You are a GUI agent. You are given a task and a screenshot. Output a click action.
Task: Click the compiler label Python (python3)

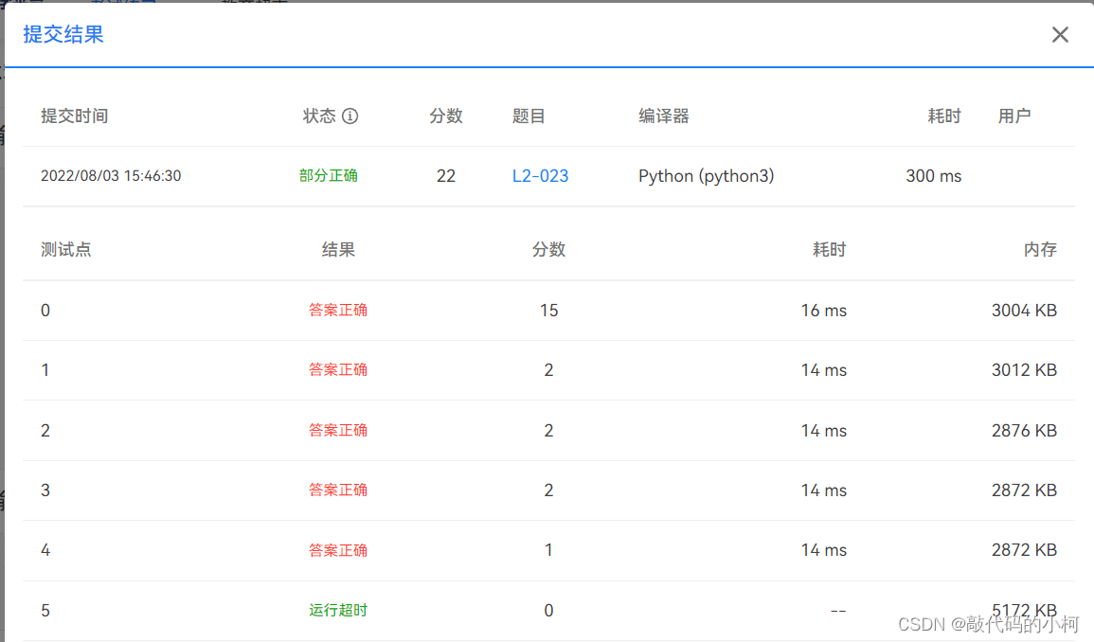(705, 176)
